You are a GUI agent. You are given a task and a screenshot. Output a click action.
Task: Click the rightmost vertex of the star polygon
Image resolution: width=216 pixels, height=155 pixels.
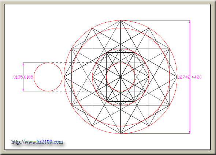tap(177, 77)
